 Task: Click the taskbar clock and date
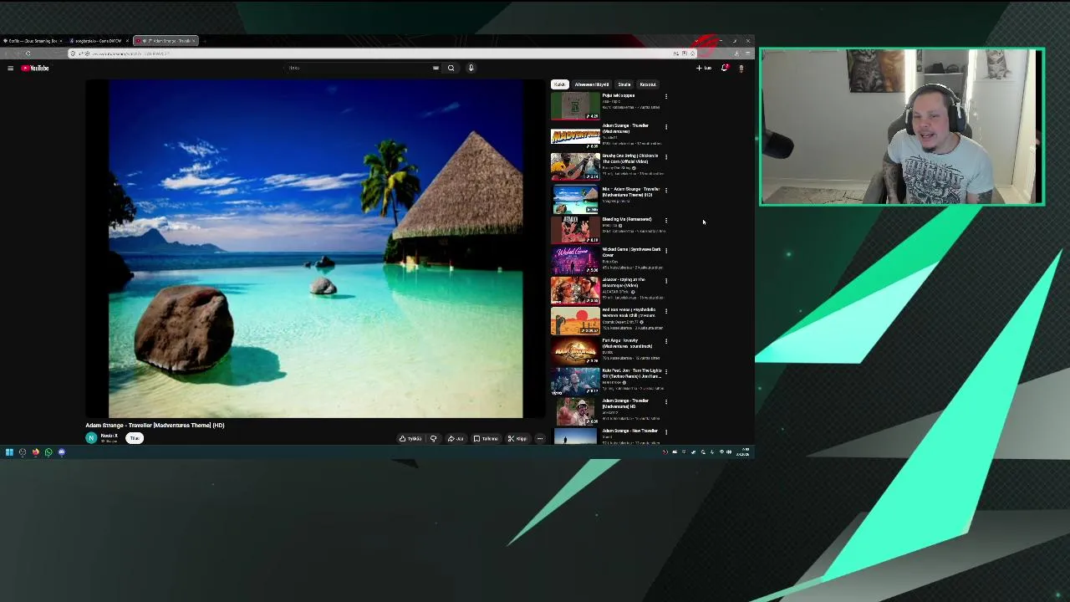point(742,452)
